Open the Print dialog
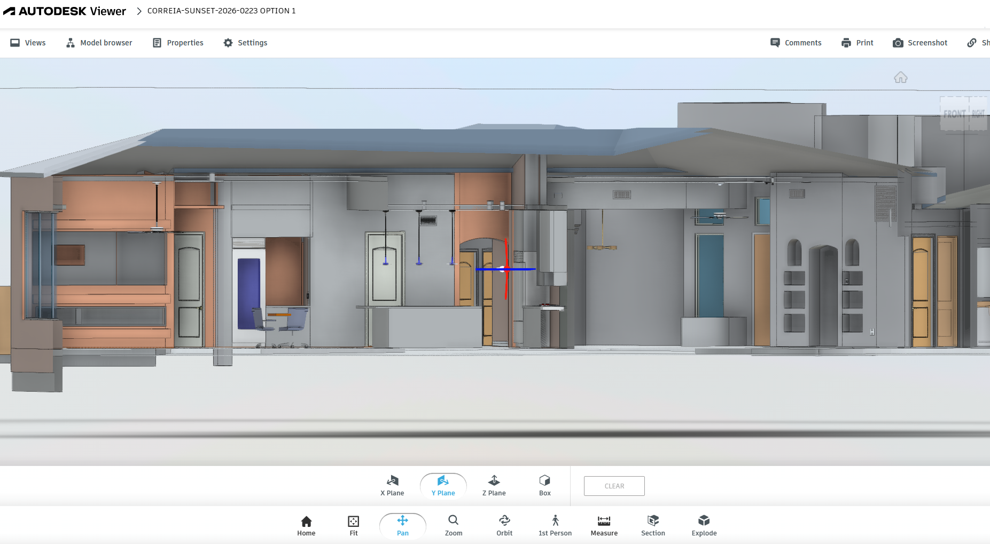Image resolution: width=990 pixels, height=544 pixels. pyautogui.click(x=857, y=43)
